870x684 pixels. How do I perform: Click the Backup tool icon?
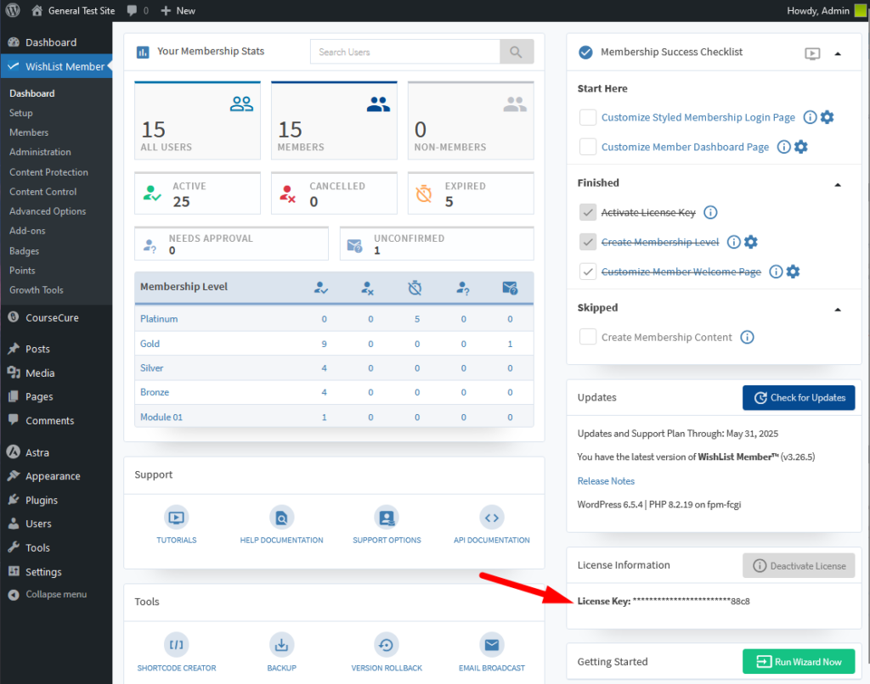[x=281, y=645]
